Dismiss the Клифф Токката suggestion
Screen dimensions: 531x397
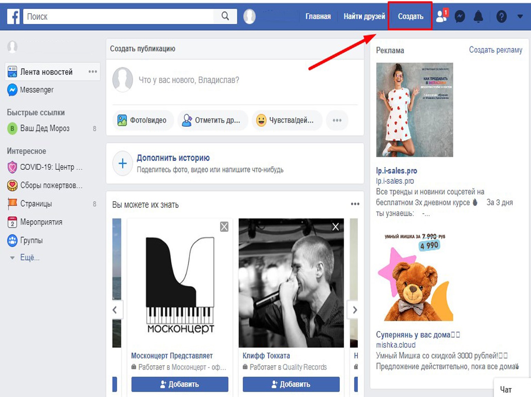(335, 227)
